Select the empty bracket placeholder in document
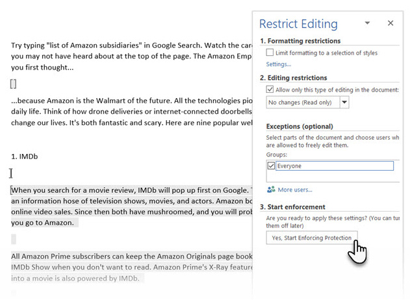The height and width of the screenshot is (302, 410). [14, 84]
